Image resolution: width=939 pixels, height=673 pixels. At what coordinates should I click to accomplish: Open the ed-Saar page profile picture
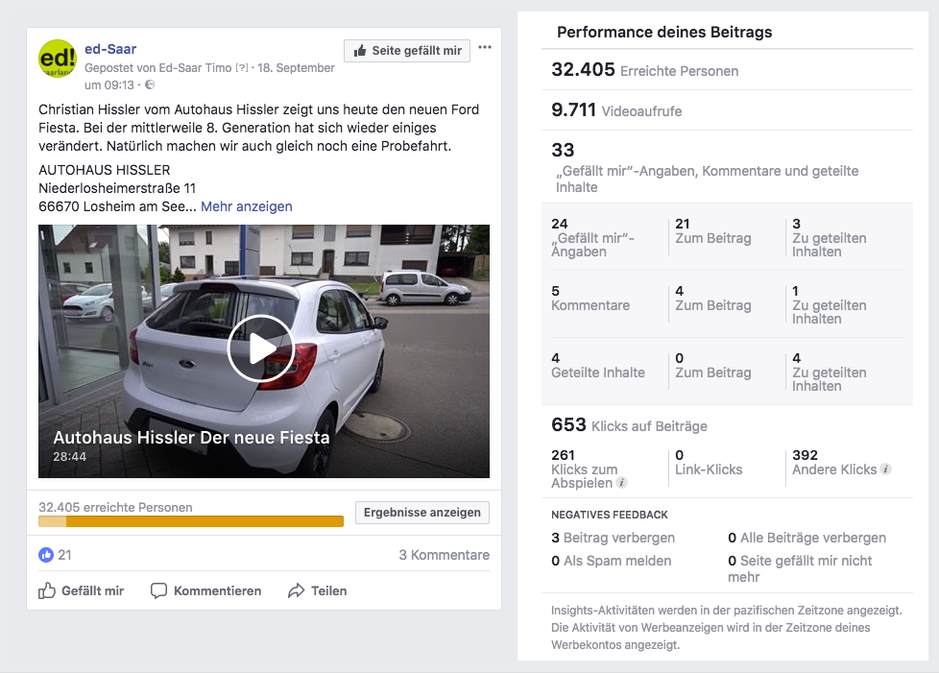point(58,59)
